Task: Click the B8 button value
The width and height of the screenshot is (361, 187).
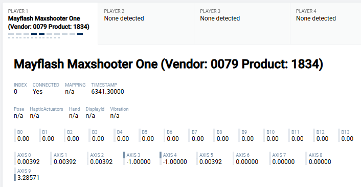Action: 222,139
